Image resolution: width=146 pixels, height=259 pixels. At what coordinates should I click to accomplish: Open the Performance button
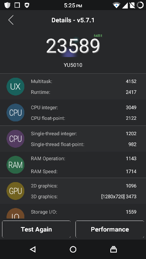[x=110, y=229]
